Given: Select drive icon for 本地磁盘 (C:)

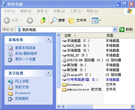Looking at the screenshot, I should click(64, 41).
